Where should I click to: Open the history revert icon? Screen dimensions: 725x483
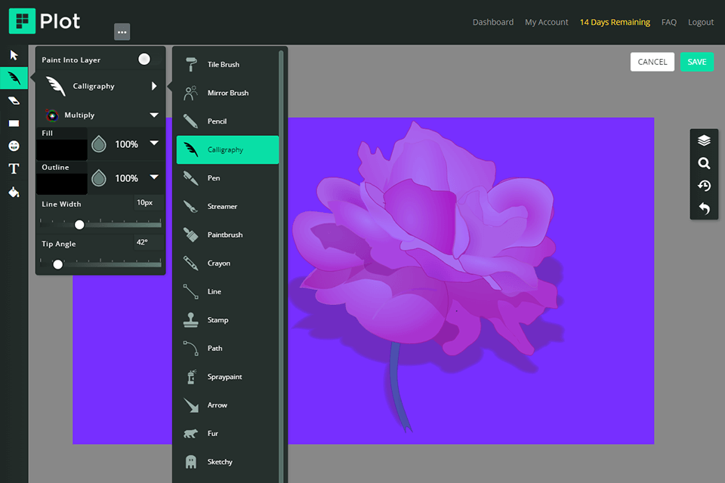pos(704,186)
